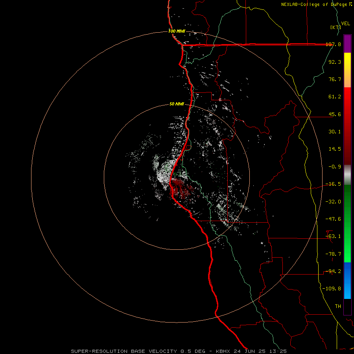The width and height of the screenshot is (354, 354).
Task: Click the yellow-orange color band in legend
Action: coord(347,70)
